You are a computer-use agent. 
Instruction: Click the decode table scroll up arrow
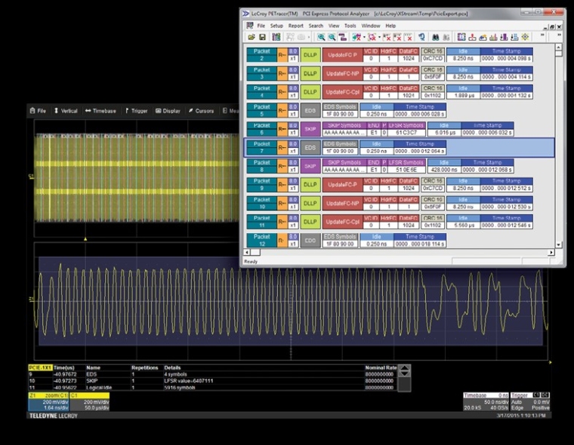405,369
